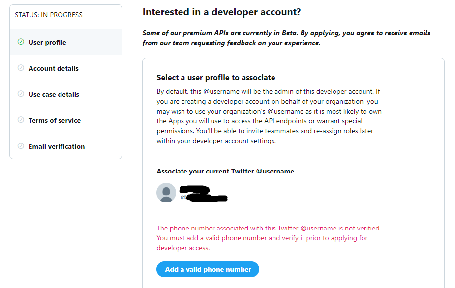Click the 'Interested in a developer account?' heading
The width and height of the screenshot is (455, 288).
pyautogui.click(x=221, y=12)
